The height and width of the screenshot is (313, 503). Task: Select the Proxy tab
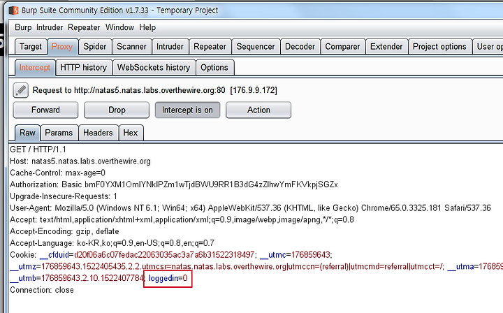[62, 47]
